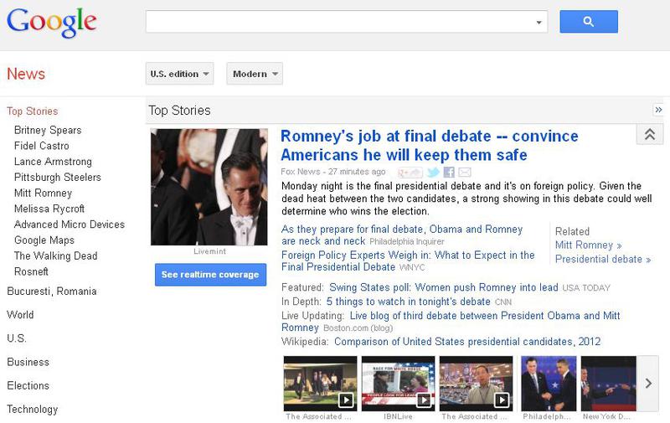Open Technology news section
This screenshot has height=423, width=670.
click(x=32, y=410)
